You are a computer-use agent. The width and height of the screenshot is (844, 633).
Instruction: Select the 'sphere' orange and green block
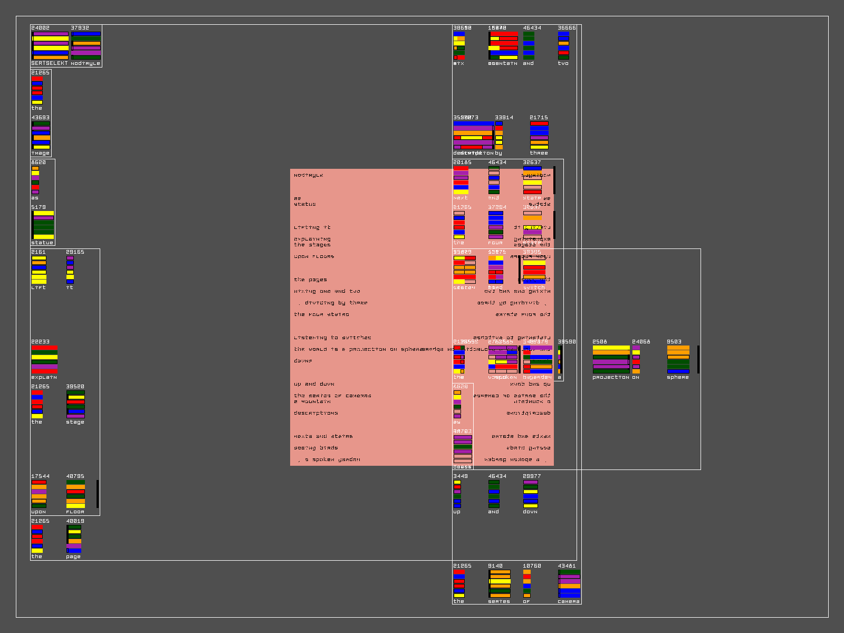pyautogui.click(x=678, y=360)
